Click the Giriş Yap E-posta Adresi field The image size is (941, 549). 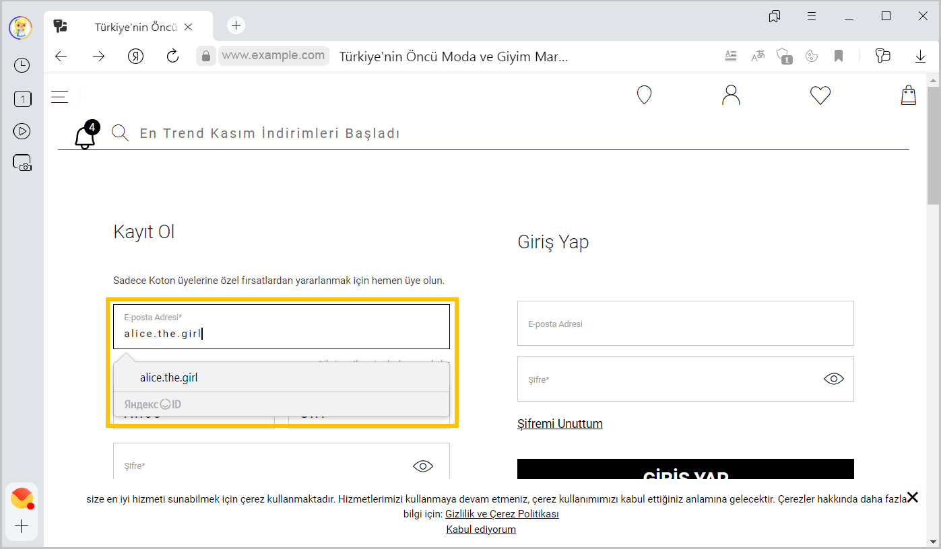tap(685, 324)
